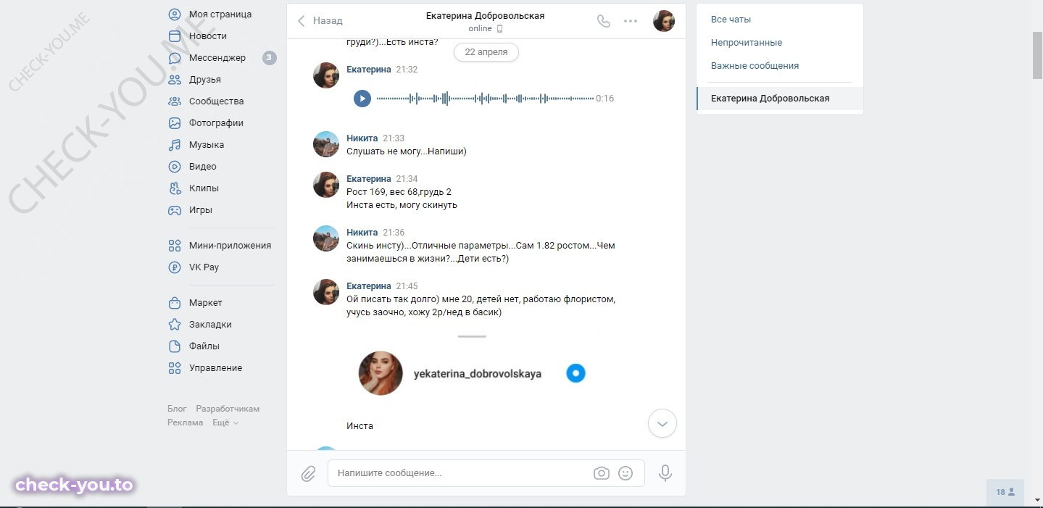Open the Игры section

[x=201, y=210]
